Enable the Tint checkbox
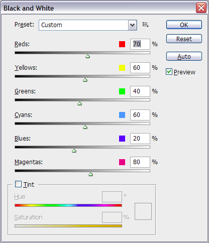The image size is (209, 243). [18, 184]
